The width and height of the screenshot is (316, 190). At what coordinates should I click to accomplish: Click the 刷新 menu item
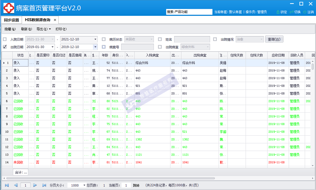[26, 29]
